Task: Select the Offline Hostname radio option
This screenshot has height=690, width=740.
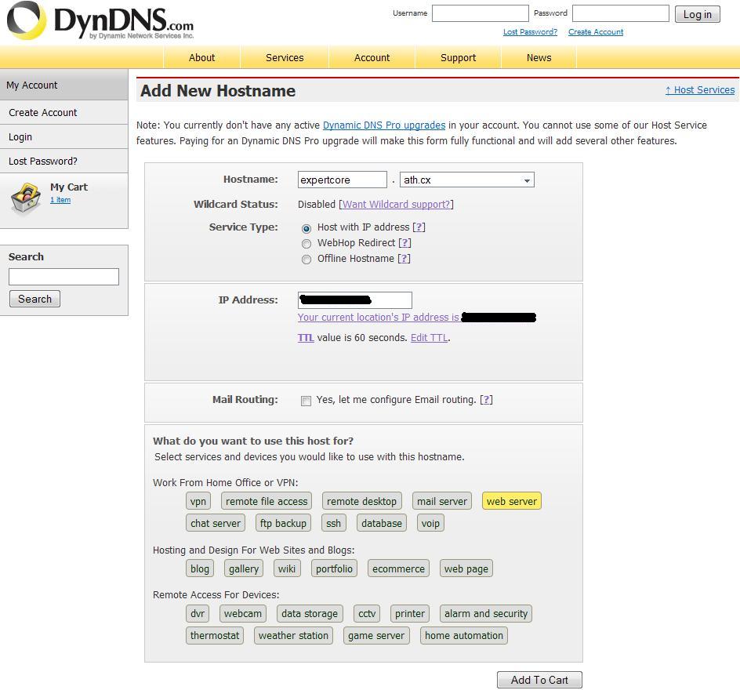Action: [307, 260]
